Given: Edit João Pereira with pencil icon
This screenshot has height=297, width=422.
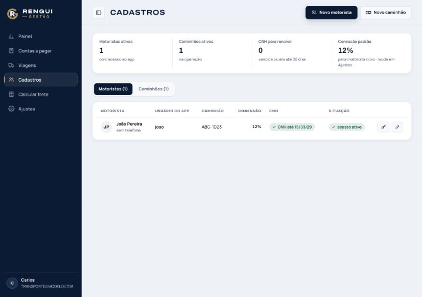Looking at the screenshot, I should [x=397, y=127].
